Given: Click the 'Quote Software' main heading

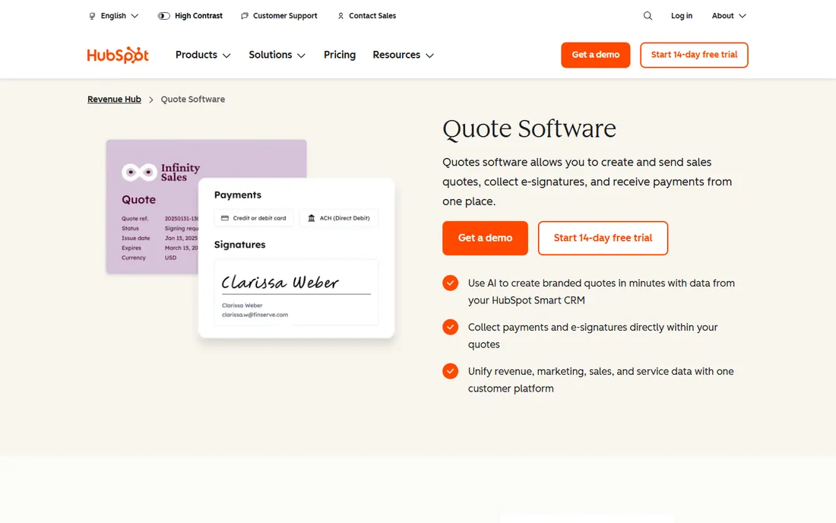Looking at the screenshot, I should tap(529, 128).
